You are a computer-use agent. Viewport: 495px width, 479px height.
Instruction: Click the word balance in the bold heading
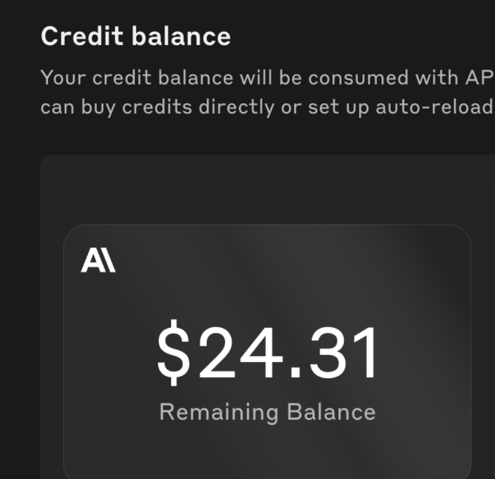click(x=181, y=36)
